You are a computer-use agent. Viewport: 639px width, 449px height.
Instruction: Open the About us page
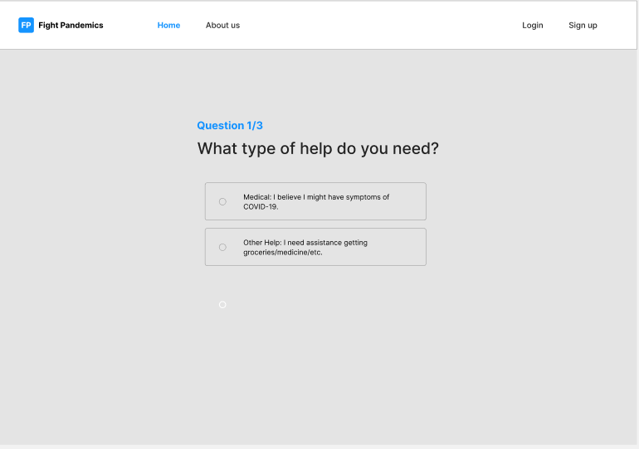coord(222,25)
